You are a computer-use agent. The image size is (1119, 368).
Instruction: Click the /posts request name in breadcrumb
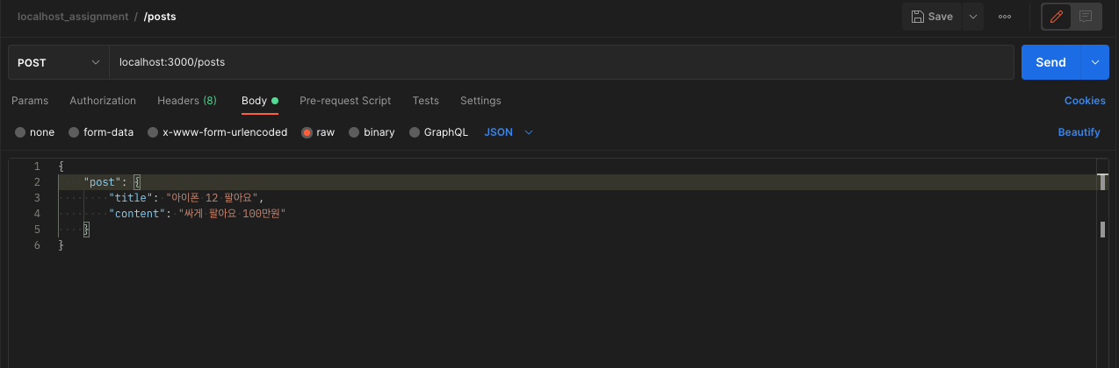(160, 17)
